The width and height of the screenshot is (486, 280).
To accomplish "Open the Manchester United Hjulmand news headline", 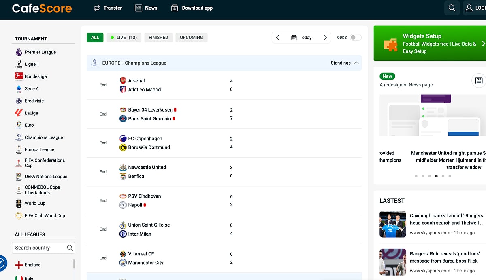I will [448, 160].
